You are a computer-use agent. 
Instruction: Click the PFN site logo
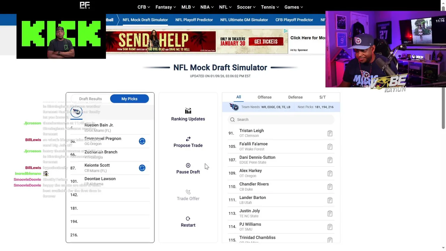[x=85, y=5]
